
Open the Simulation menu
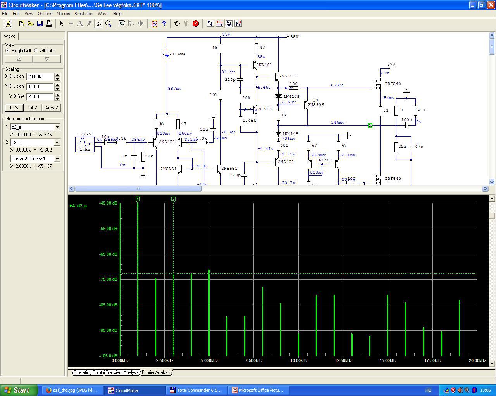tap(84, 14)
